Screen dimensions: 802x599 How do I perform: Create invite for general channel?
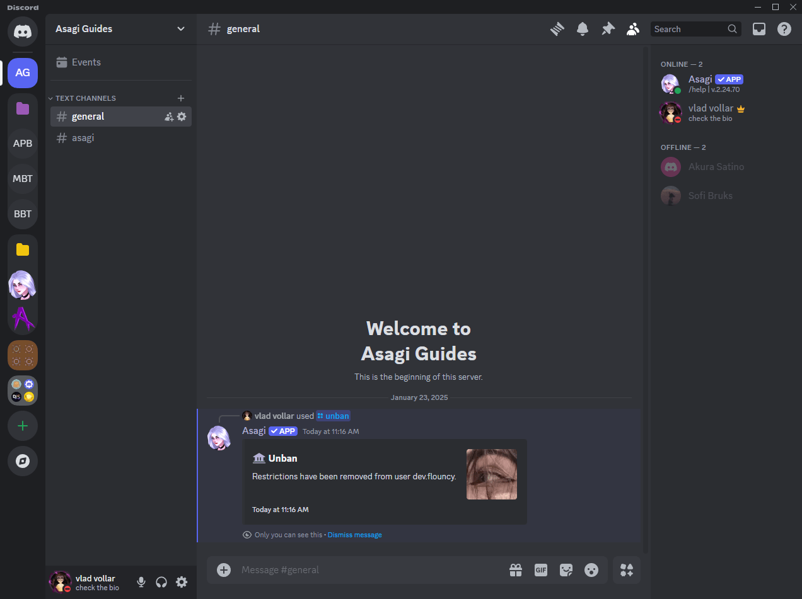169,117
